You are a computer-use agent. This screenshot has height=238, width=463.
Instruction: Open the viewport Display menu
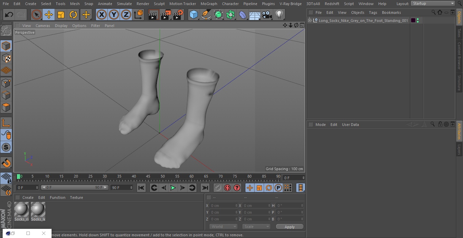coord(61,26)
